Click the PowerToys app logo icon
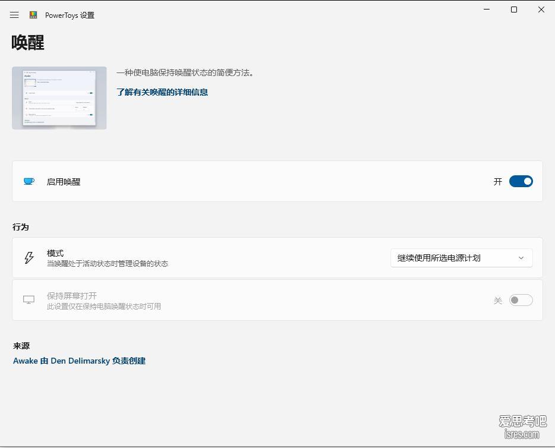 (33, 15)
